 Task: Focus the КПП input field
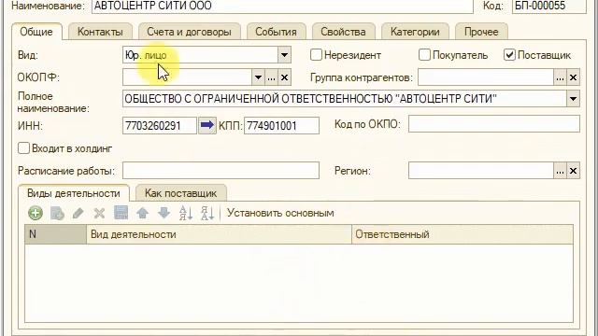tap(281, 125)
